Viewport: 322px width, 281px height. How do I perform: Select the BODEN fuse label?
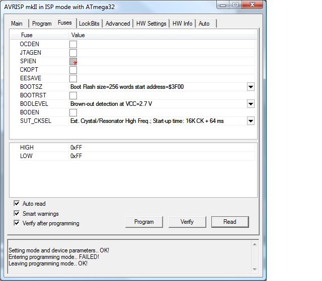tap(30, 112)
